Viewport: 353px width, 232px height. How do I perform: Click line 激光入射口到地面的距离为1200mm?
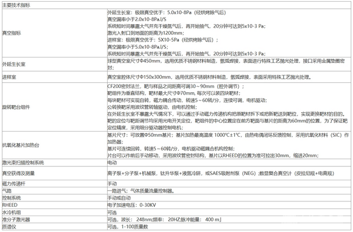(x=146, y=33)
